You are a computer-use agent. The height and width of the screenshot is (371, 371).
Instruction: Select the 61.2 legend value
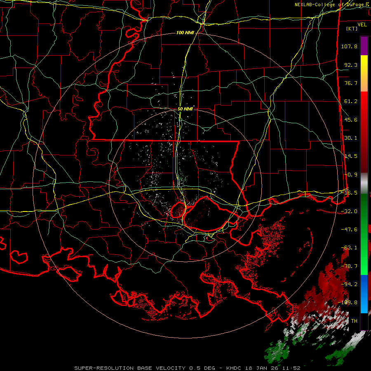click(351, 101)
